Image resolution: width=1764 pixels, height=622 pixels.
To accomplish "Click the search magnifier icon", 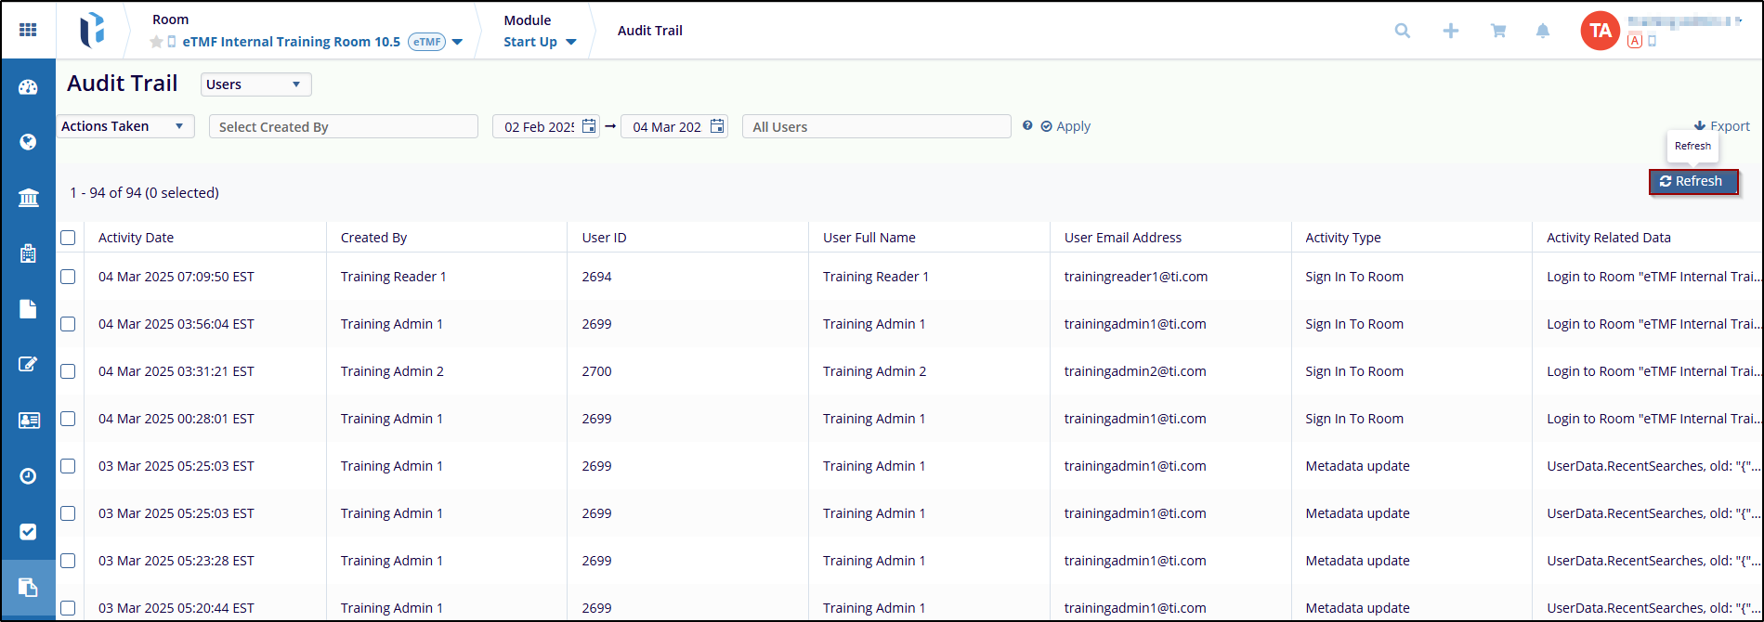I will click(1402, 31).
